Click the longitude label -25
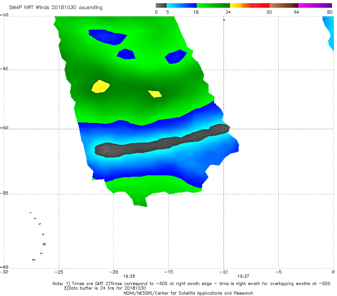Image resolution: width=337 pixels, height=296 pixels. (x=59, y=272)
